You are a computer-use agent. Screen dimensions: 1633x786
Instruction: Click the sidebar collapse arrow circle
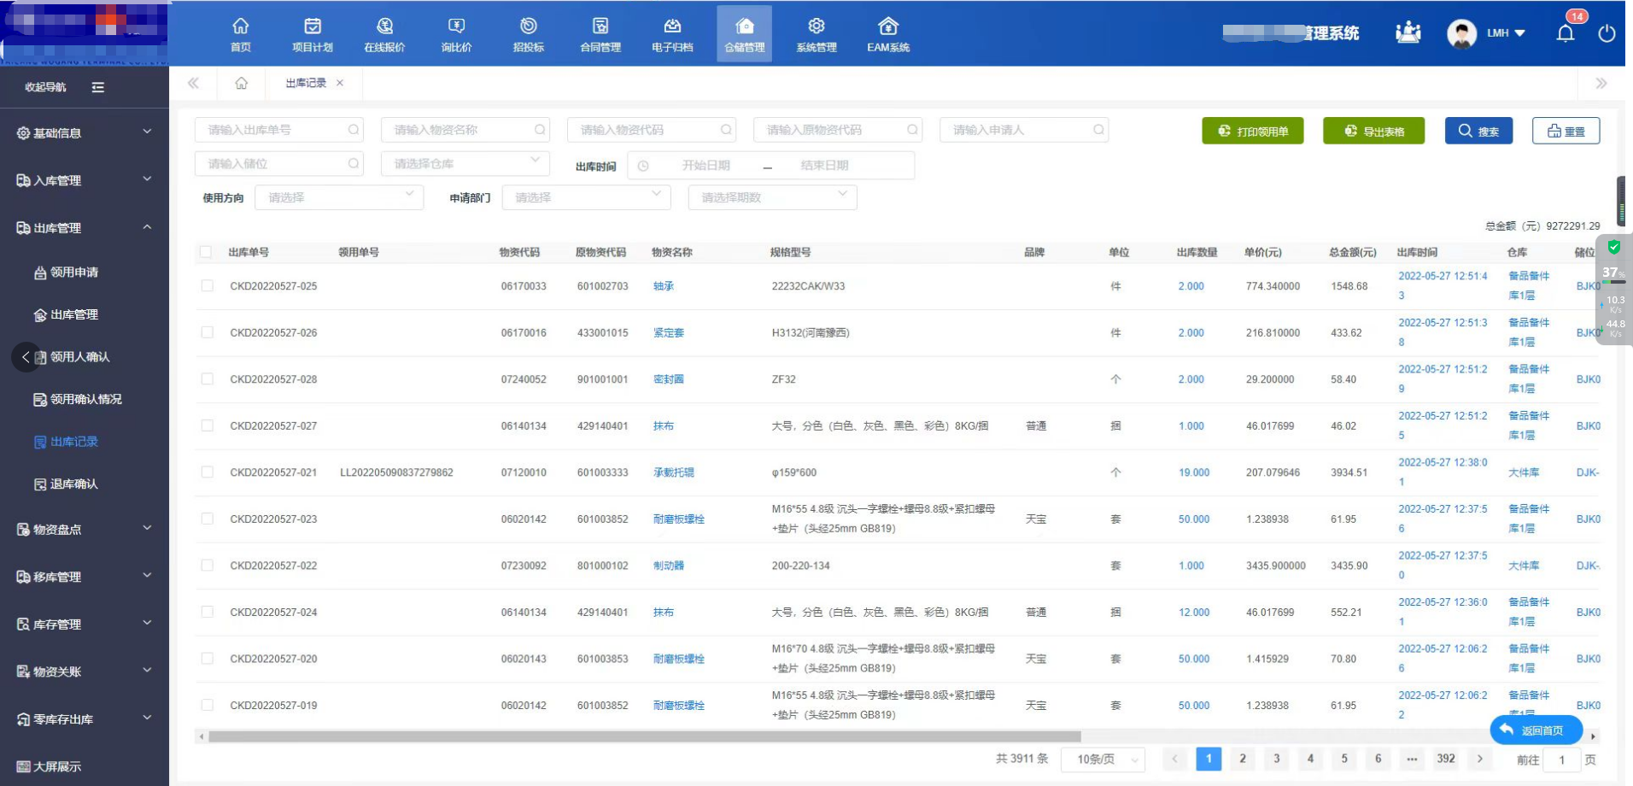26,357
